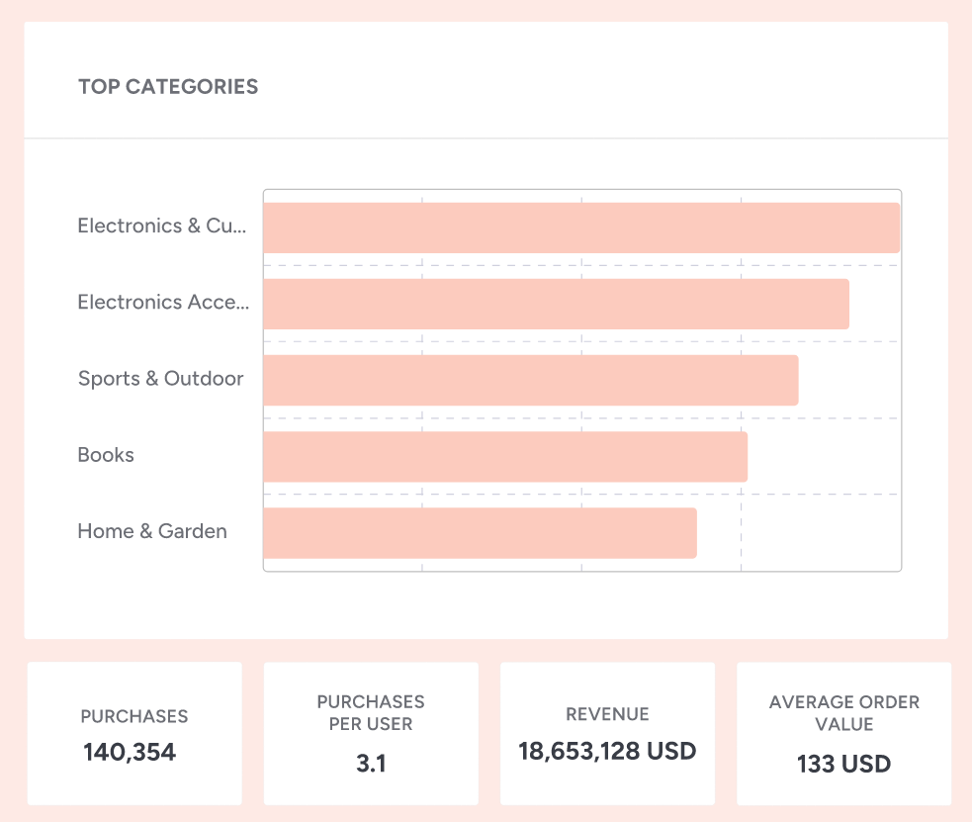The width and height of the screenshot is (972, 822).
Task: Select the Books bar in the chart
Action: (505, 456)
